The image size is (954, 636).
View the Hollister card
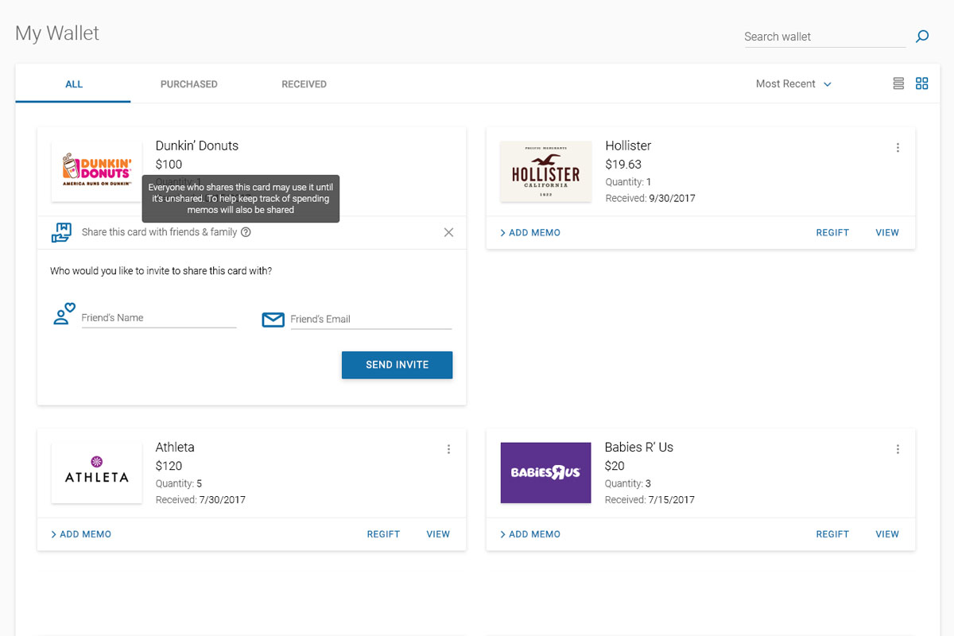click(887, 233)
